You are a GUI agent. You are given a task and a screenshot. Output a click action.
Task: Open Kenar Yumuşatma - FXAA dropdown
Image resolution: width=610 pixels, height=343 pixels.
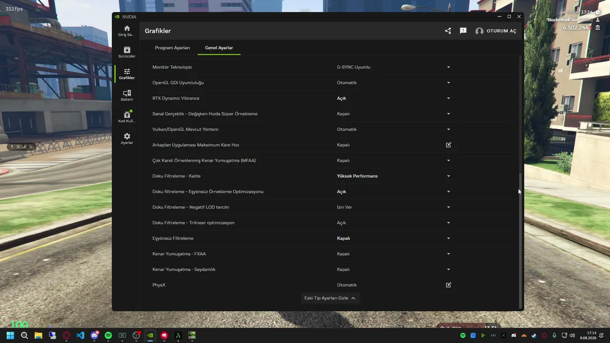click(x=448, y=254)
